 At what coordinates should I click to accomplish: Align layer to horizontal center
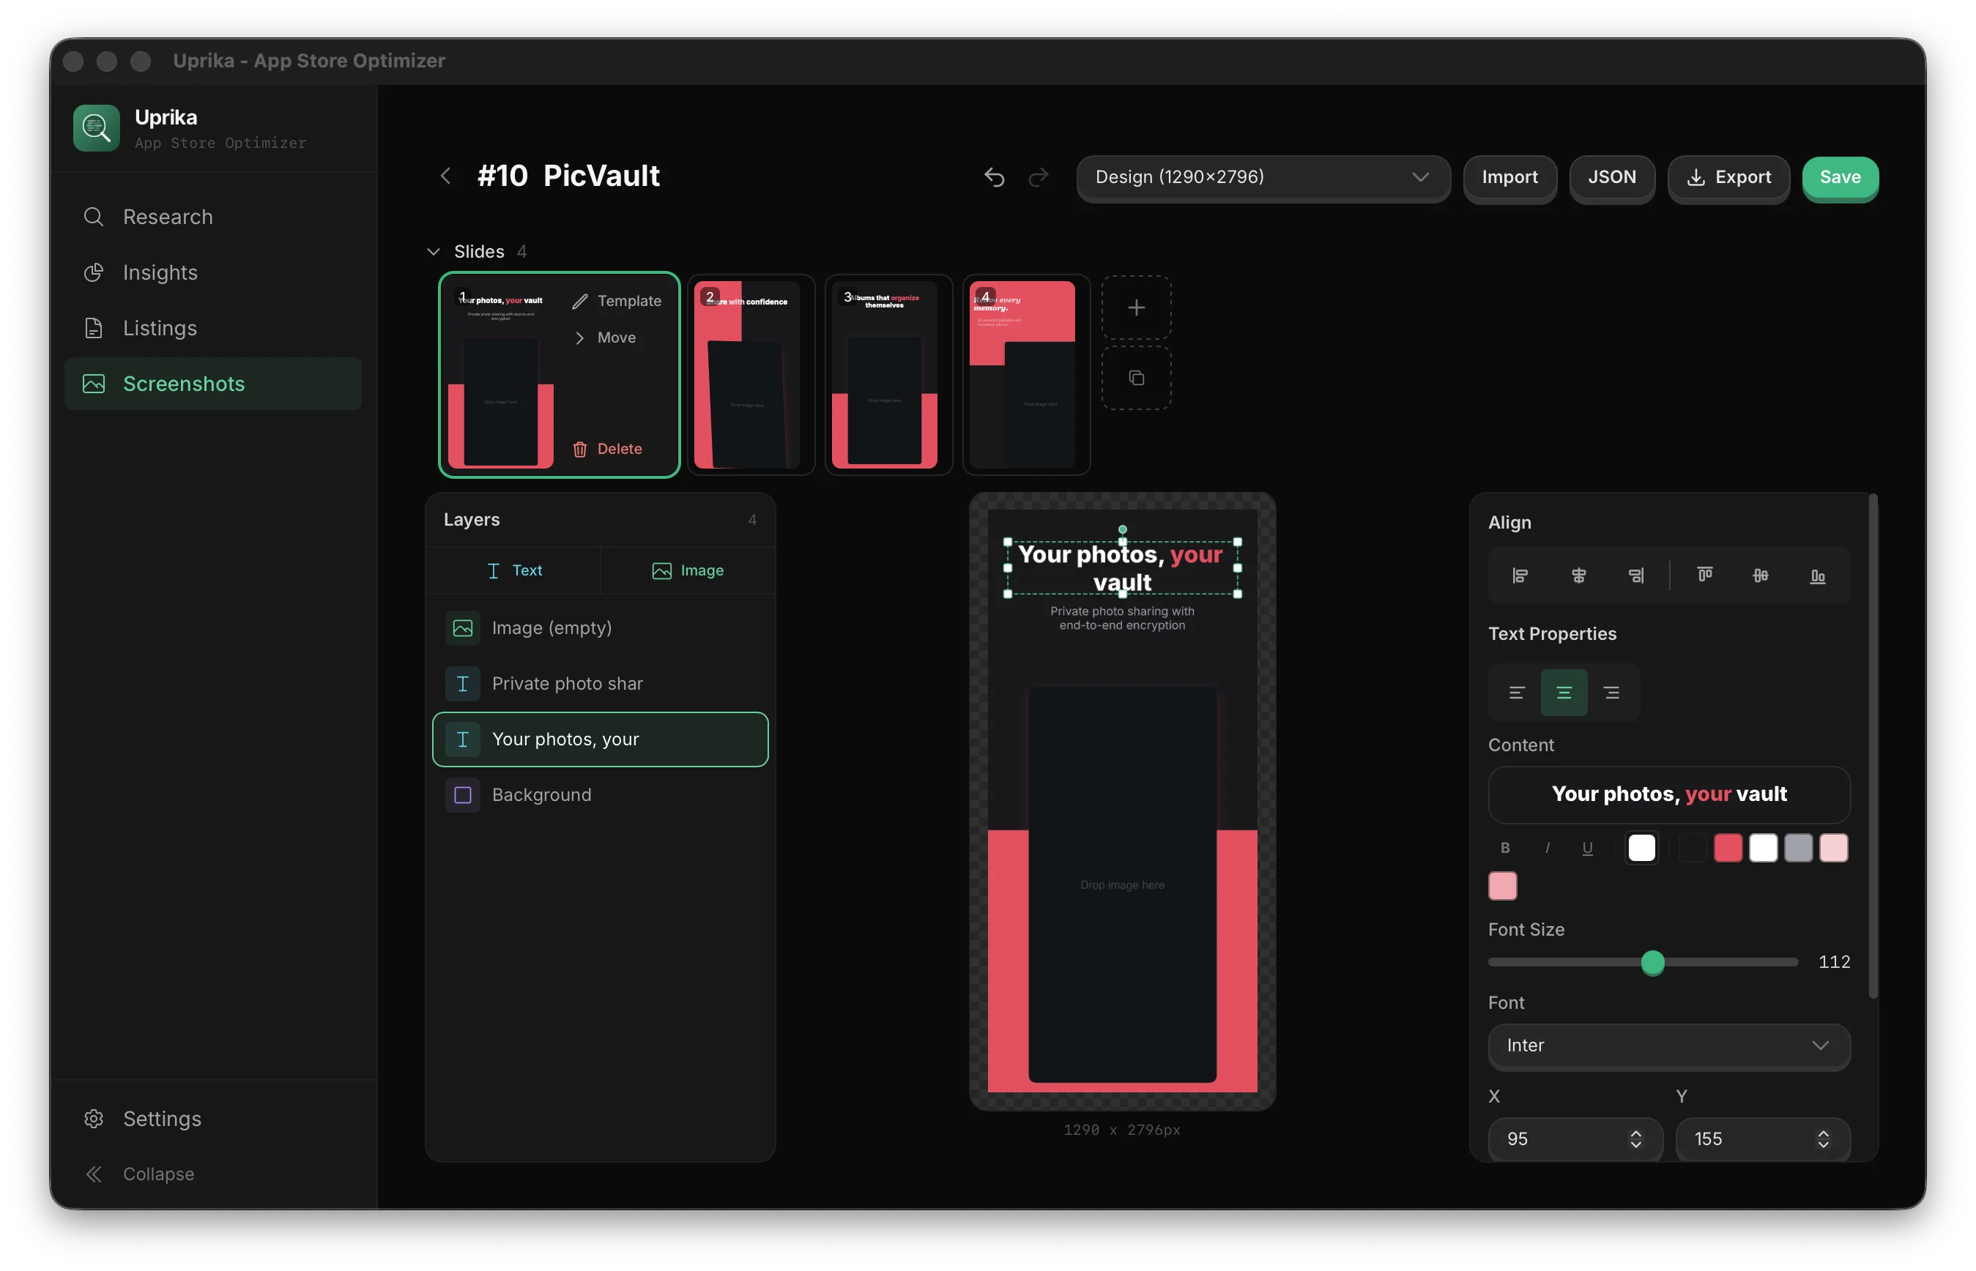coord(1578,575)
